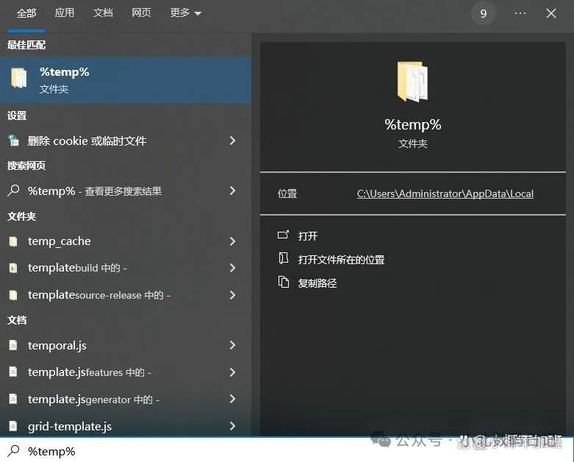574x462 pixels.
Task: Click the settings icon beside 删除 cookie
Action: [13, 141]
